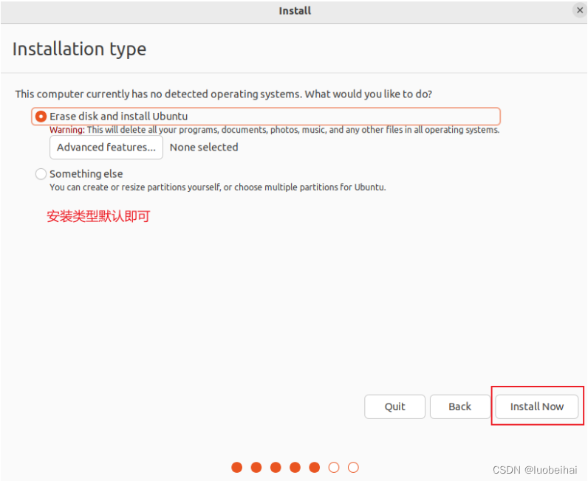
Task: Click the Installation type heading
Action: (x=79, y=49)
